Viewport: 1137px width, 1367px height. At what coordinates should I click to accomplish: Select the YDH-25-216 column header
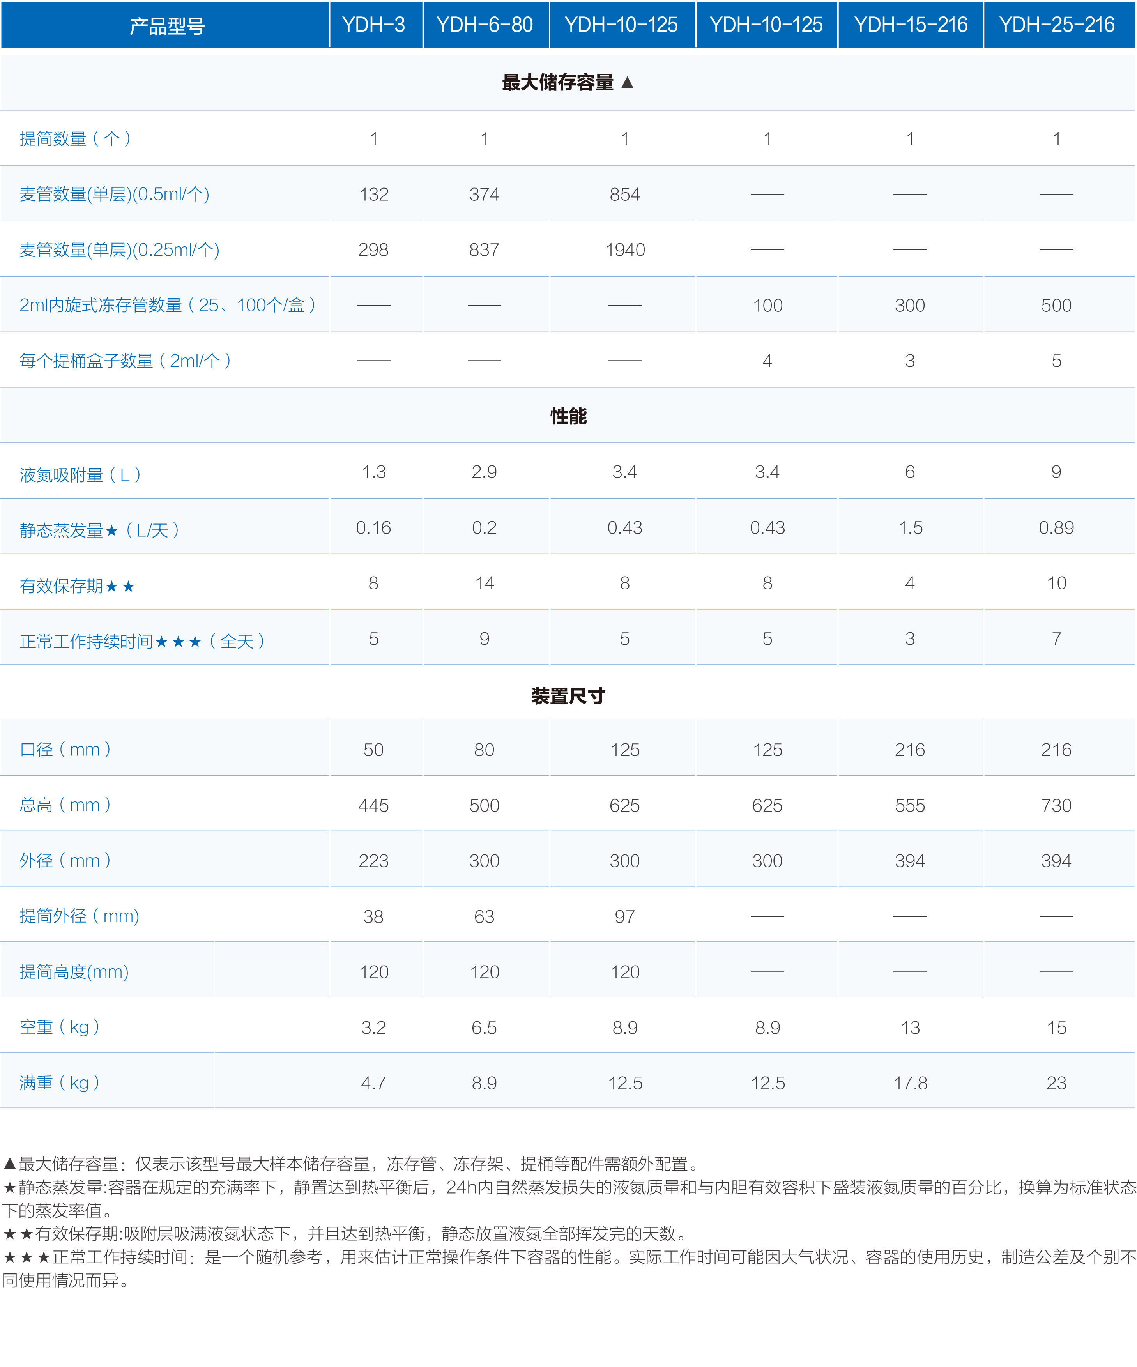click(1058, 25)
